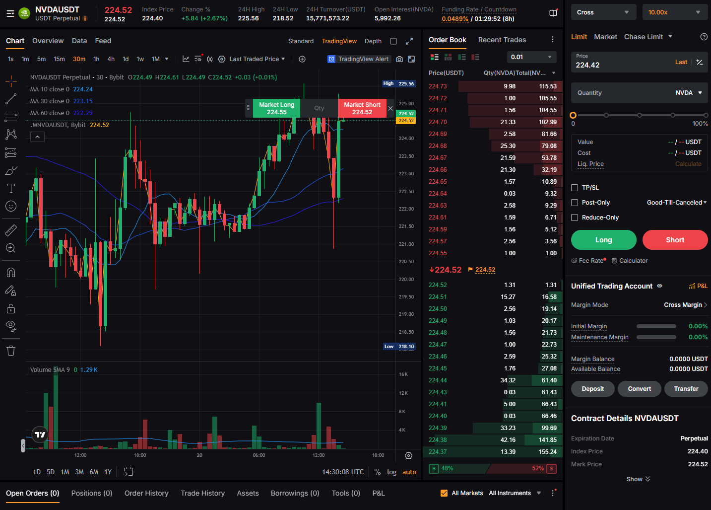Click the Quantity input field
Image resolution: width=711 pixels, height=510 pixels.
point(640,93)
